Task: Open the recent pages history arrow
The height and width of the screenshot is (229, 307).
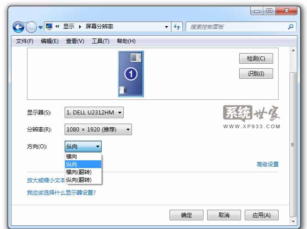Action: [40, 27]
